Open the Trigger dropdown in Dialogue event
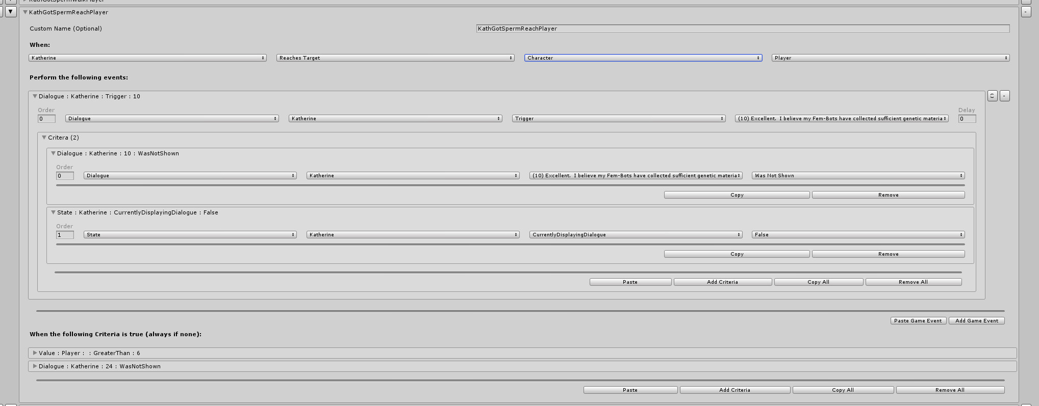The width and height of the screenshot is (1039, 406). 618,119
